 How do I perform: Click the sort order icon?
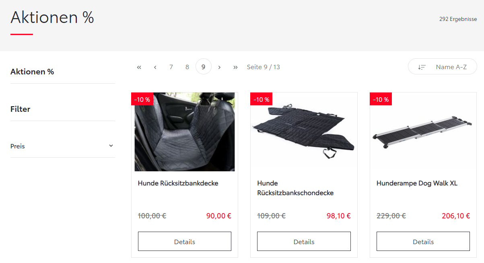422,67
